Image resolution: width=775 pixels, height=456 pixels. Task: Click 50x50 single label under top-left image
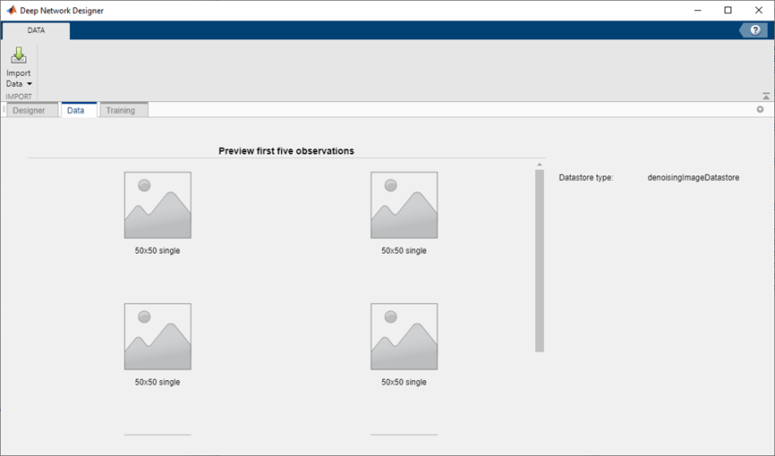pos(158,250)
